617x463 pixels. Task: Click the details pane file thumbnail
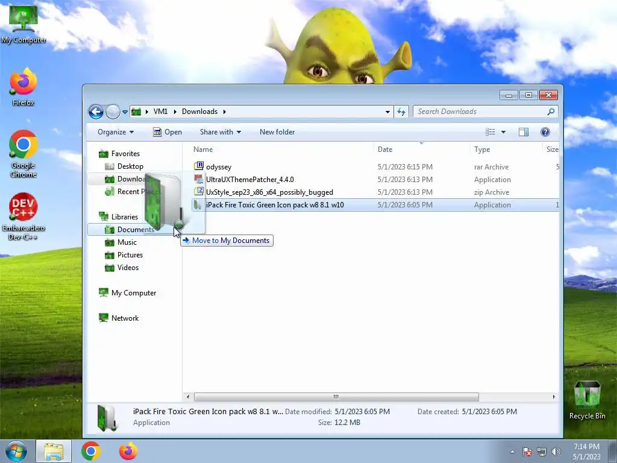(107, 417)
